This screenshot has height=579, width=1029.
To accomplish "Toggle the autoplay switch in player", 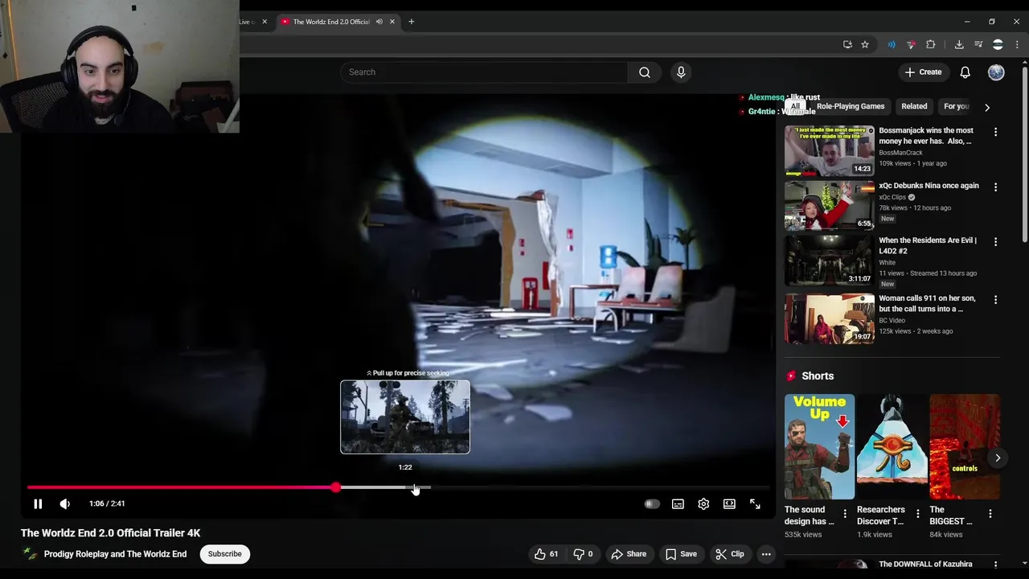I will [x=652, y=504].
